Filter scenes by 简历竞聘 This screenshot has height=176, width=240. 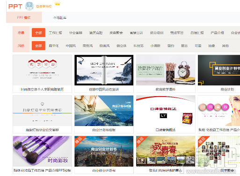(x=96, y=33)
